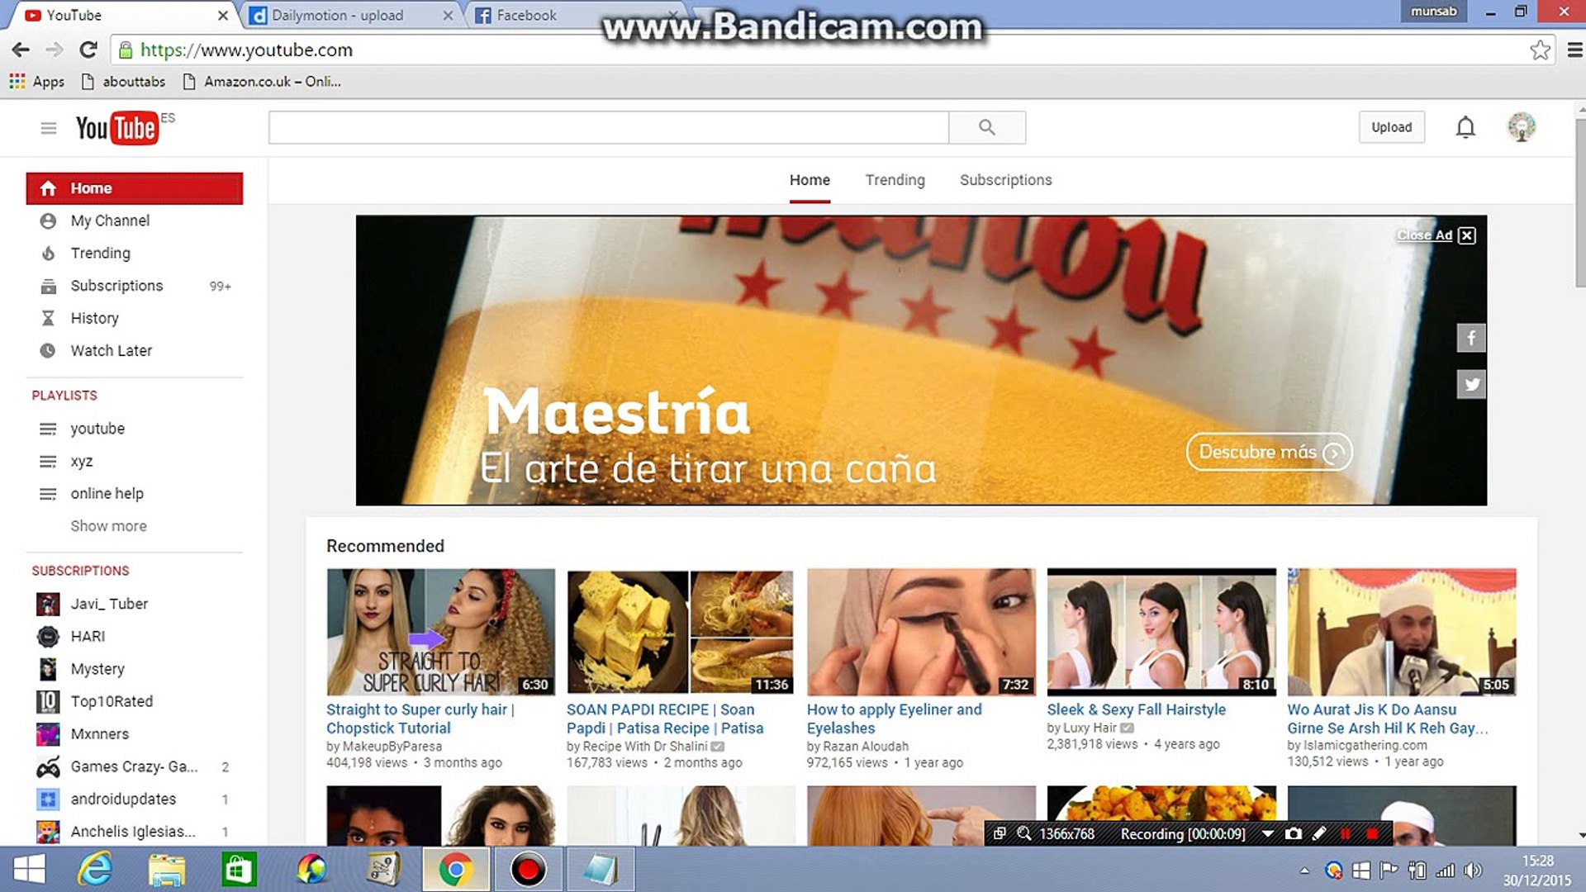Open the account avatar menu

coord(1521,127)
